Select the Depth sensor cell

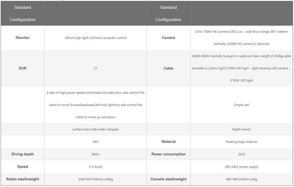(x=241, y=130)
